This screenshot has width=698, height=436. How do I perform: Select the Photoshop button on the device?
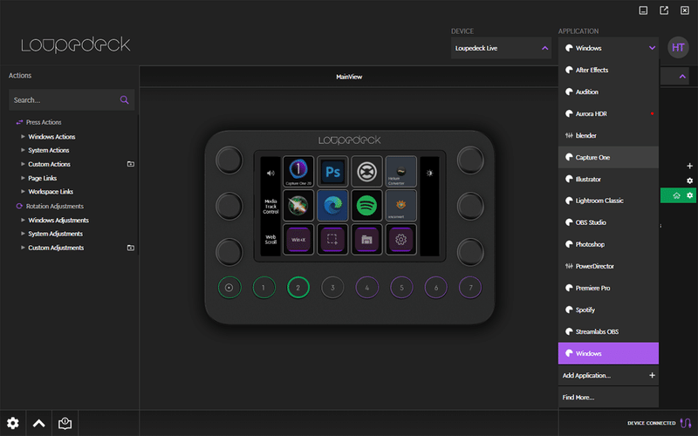(332, 171)
